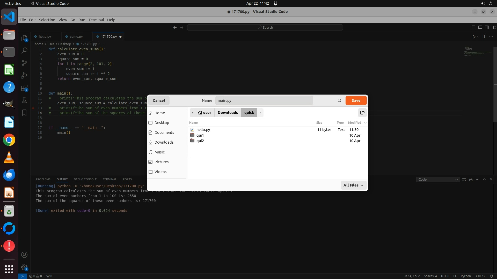Open the Code output channel dropdown

(438, 179)
